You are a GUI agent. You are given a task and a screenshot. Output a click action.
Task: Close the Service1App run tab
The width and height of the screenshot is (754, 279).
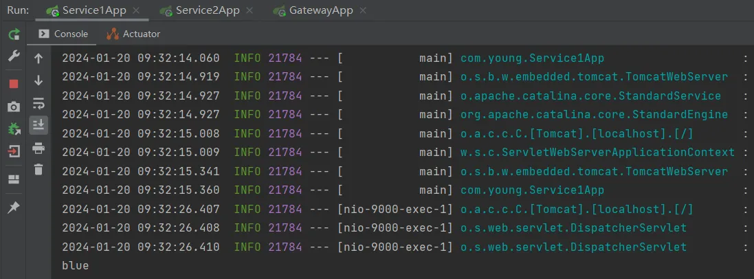135,11
